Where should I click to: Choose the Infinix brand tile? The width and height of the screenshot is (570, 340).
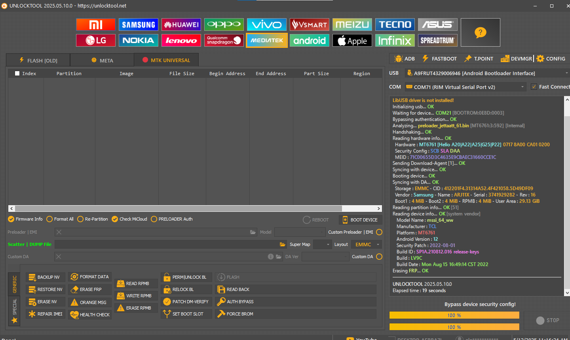click(395, 40)
